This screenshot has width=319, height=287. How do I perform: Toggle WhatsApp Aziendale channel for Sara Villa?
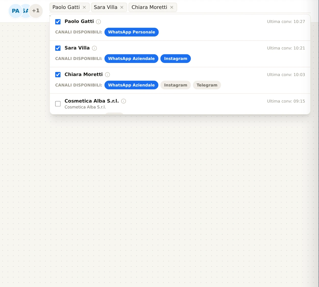131,59
